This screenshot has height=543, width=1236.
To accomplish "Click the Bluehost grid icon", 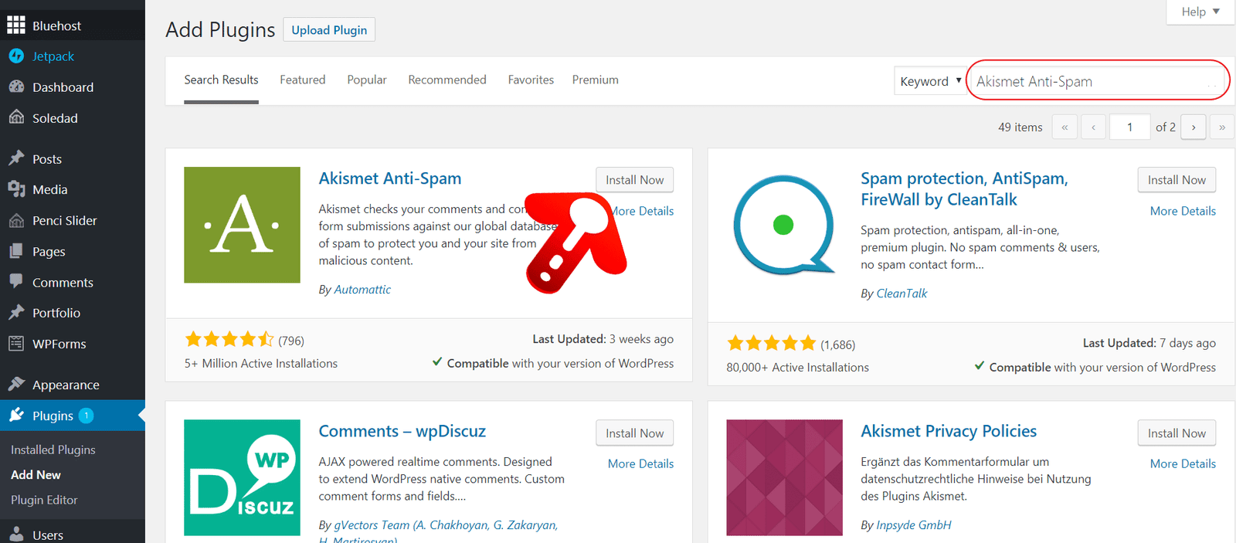I will [16, 25].
